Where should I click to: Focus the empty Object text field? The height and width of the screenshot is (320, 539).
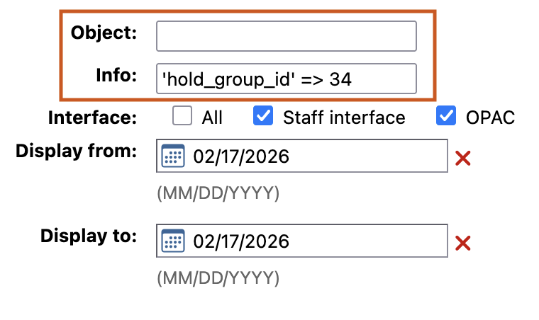click(x=286, y=36)
